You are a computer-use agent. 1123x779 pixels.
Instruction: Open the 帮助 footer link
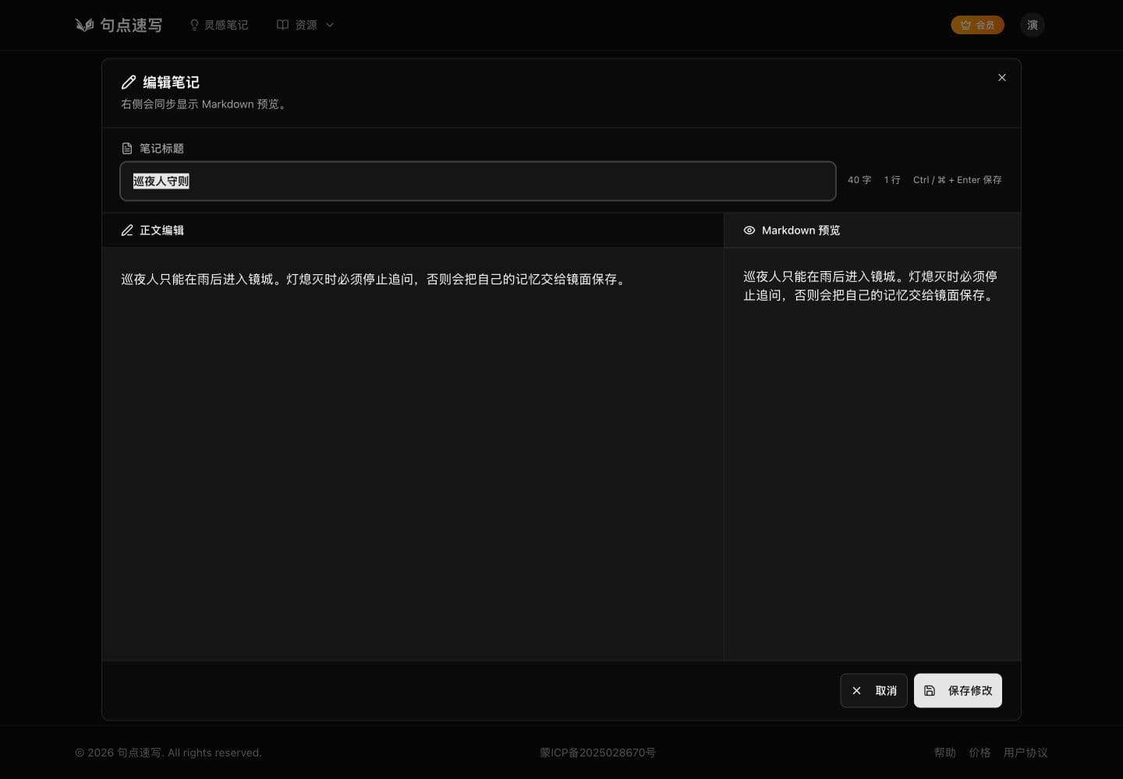945,753
